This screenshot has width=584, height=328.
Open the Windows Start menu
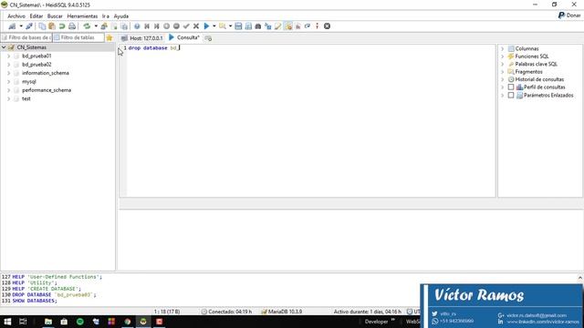click(x=7, y=322)
